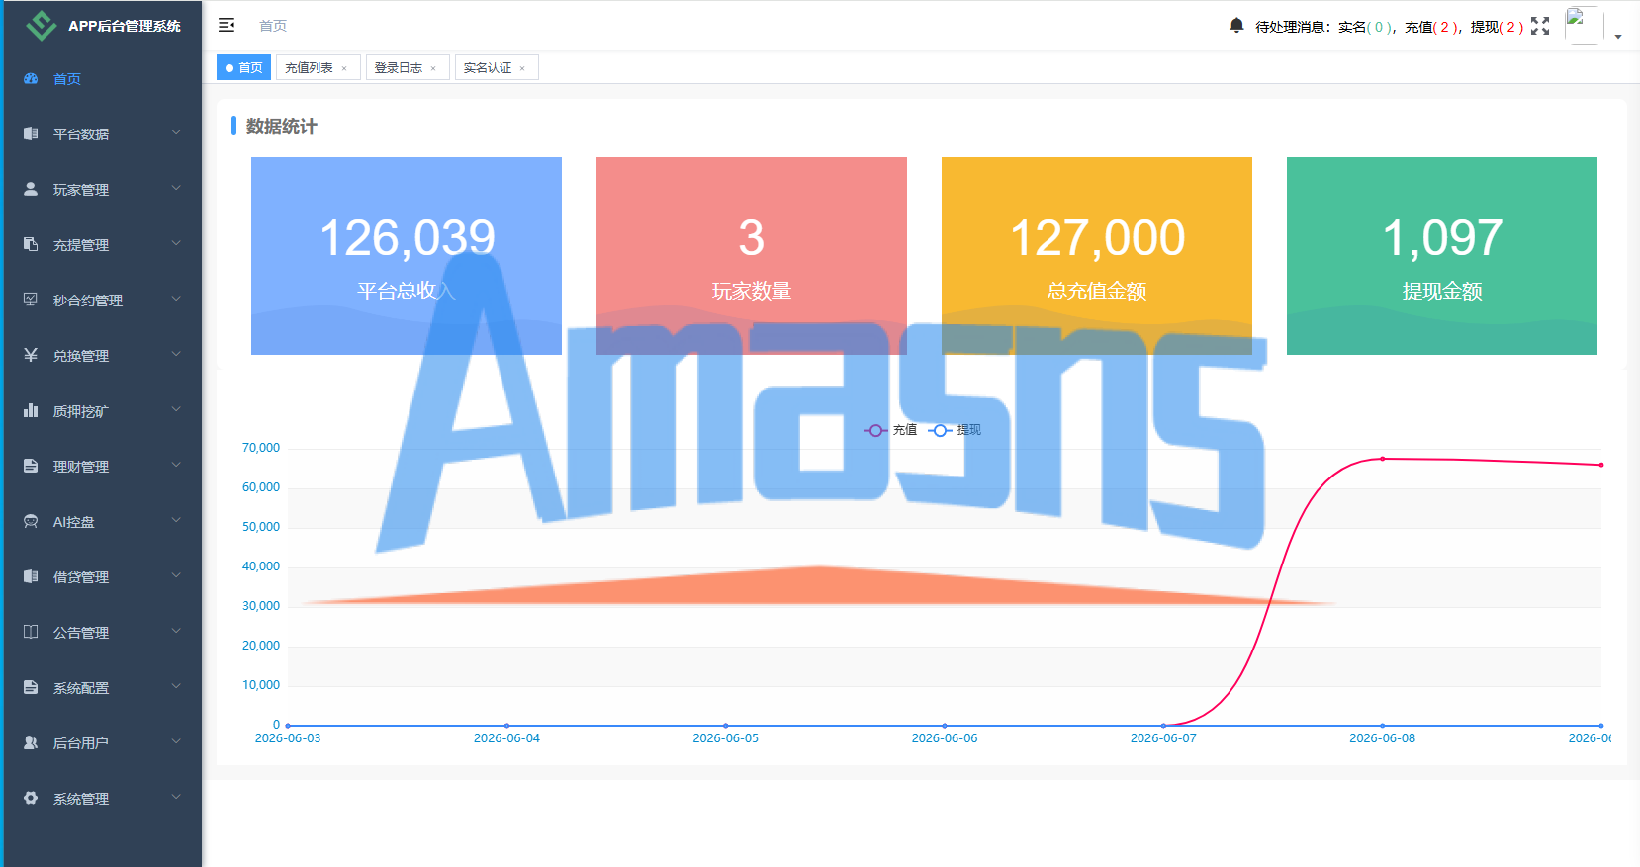Viewport: 1640px width, 867px height.
Task: Click the 玩家管理 user icon
Action: click(x=31, y=189)
